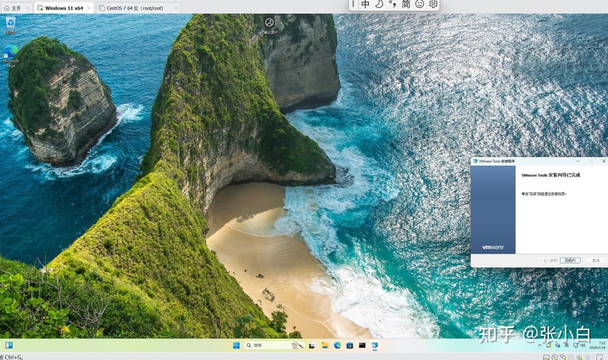Click the VMware Tools 安装程序 title icon

coord(475,161)
